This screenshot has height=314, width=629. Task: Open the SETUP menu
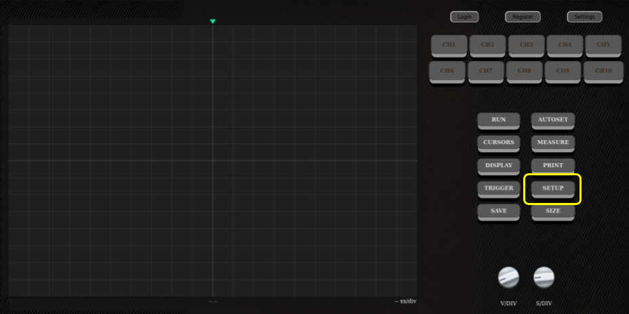click(x=553, y=189)
